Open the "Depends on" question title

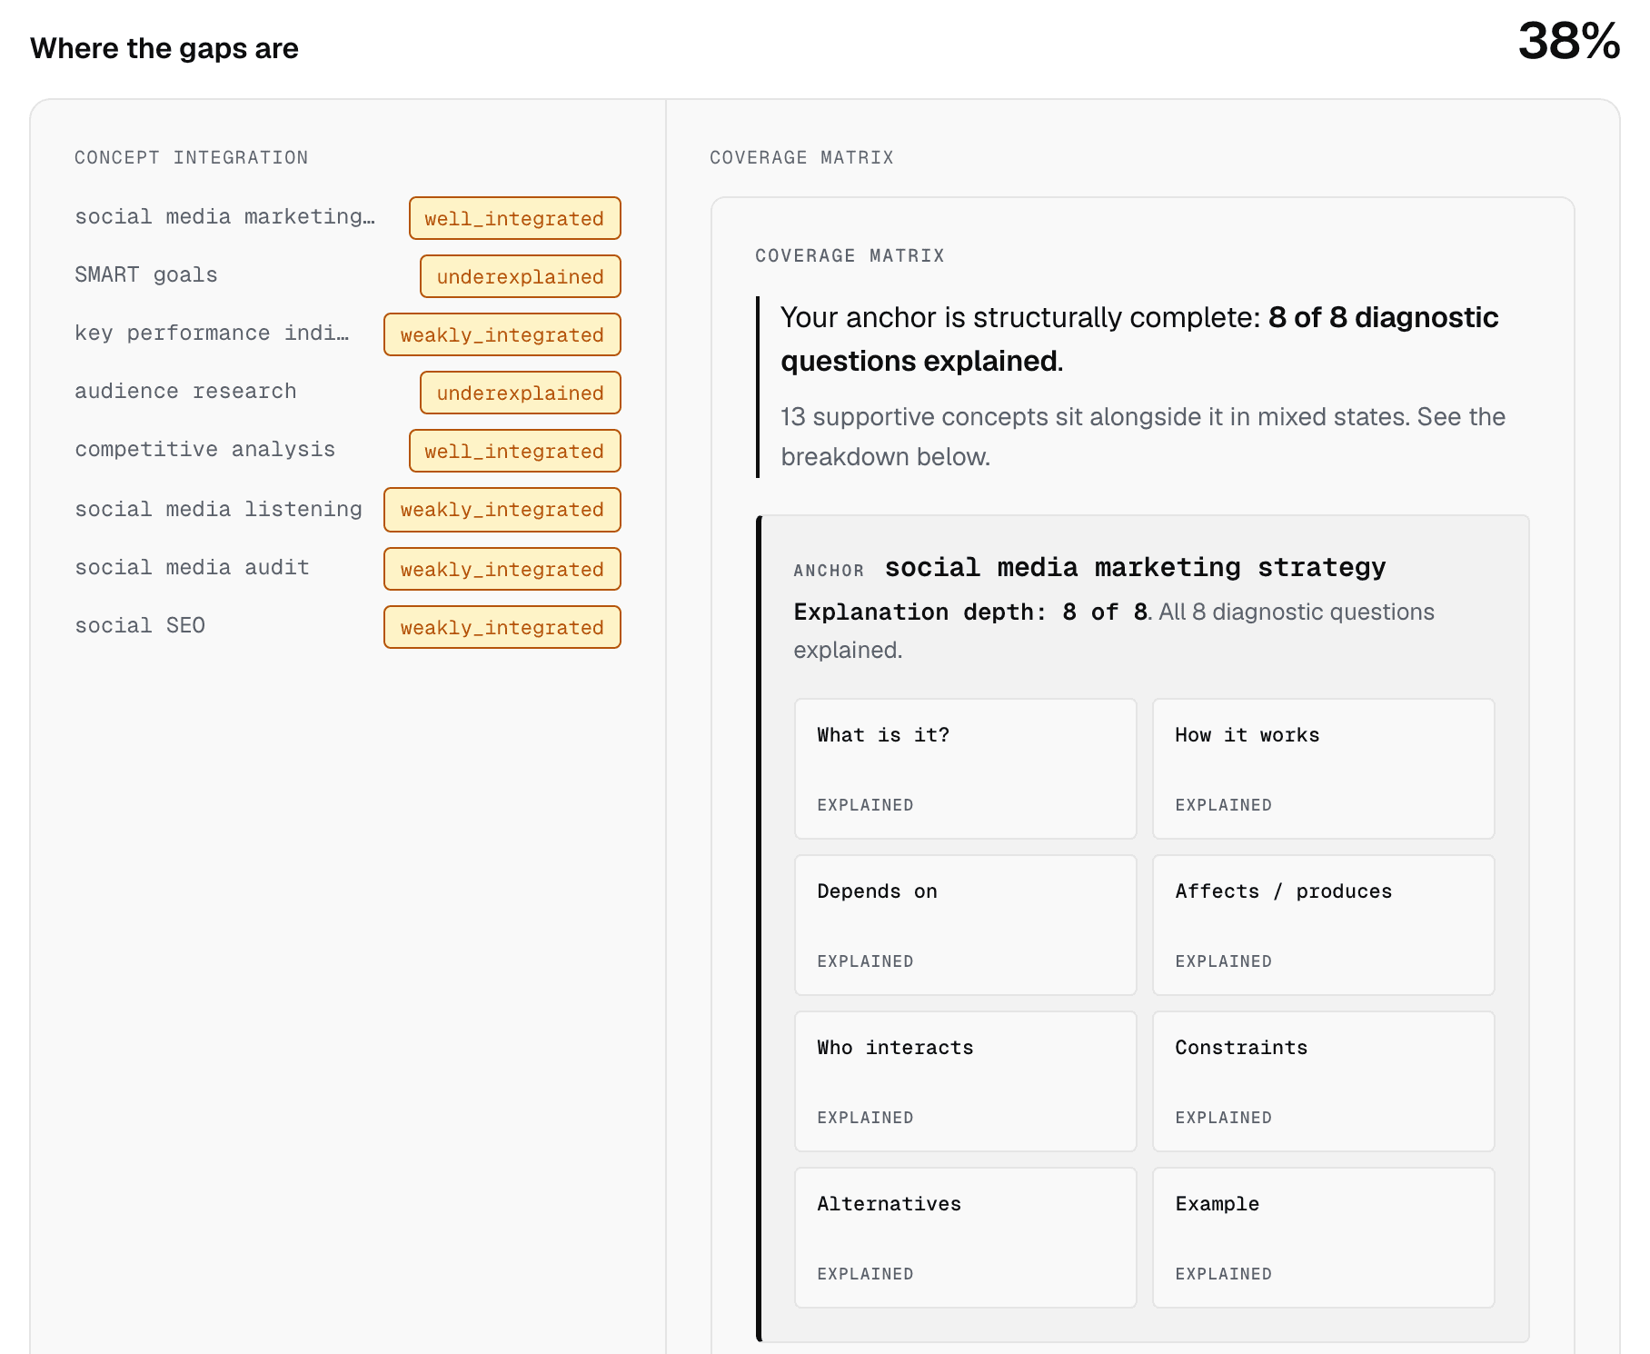click(877, 891)
